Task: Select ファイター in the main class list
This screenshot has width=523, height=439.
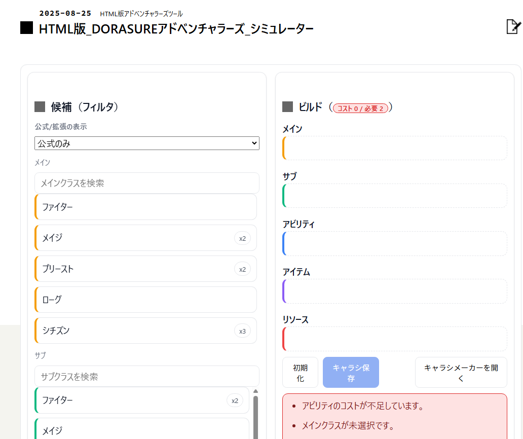Action: [x=146, y=207]
